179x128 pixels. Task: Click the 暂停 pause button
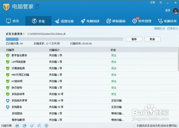[x=134, y=39]
